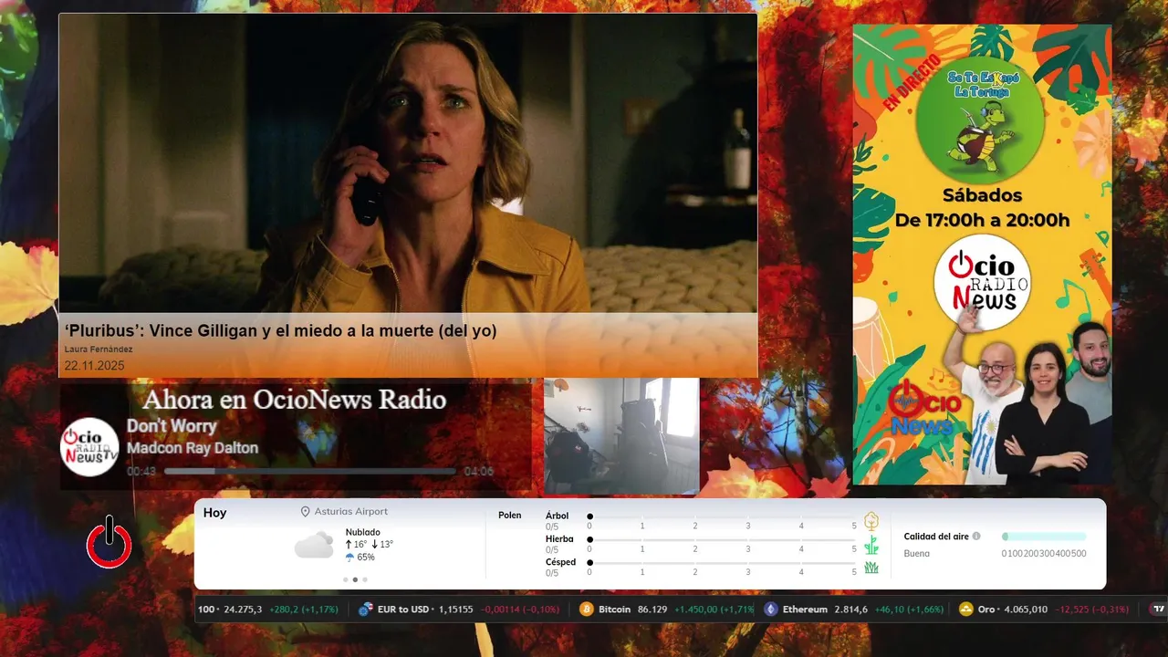Viewport: 1168px width, 657px height.
Task: Click the Calidad del aire info icon
Action: click(976, 537)
